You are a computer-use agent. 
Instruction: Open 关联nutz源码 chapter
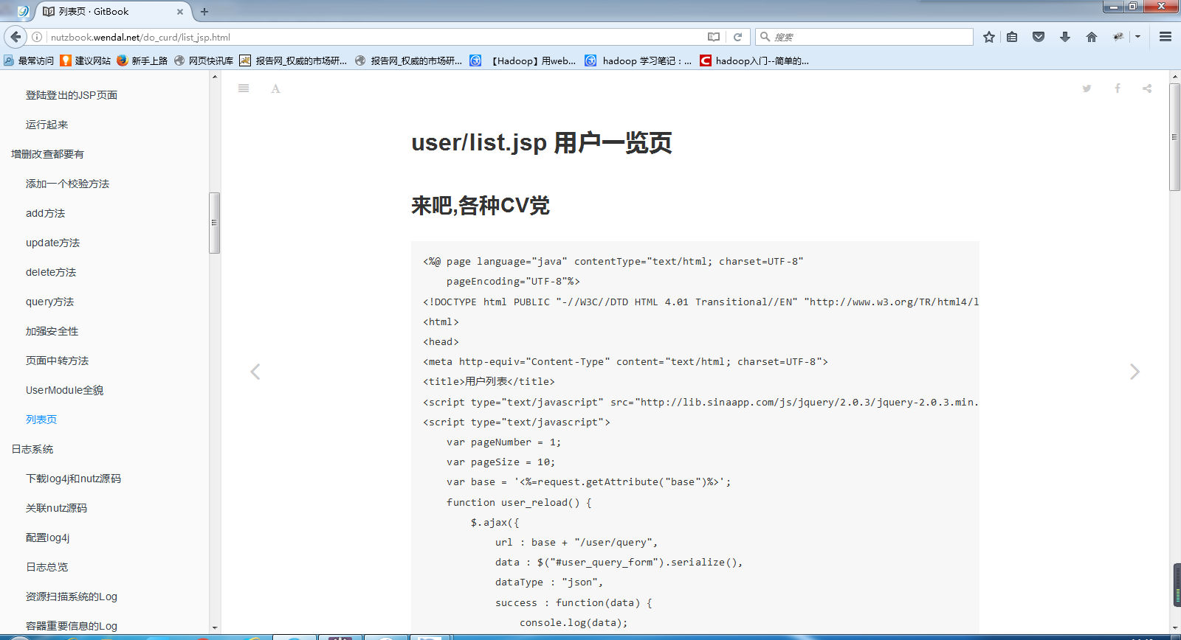click(56, 508)
